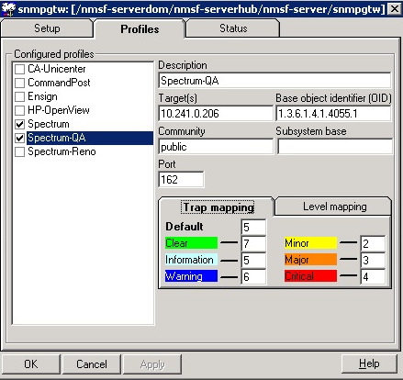This screenshot has width=403, height=380.
Task: Disable the Spectrum-QA profile checkbox
Action: click(19, 138)
